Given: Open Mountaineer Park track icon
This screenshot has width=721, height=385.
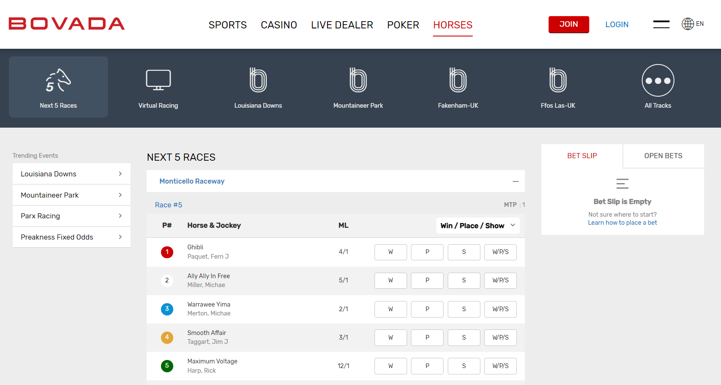Looking at the screenshot, I should (x=358, y=80).
